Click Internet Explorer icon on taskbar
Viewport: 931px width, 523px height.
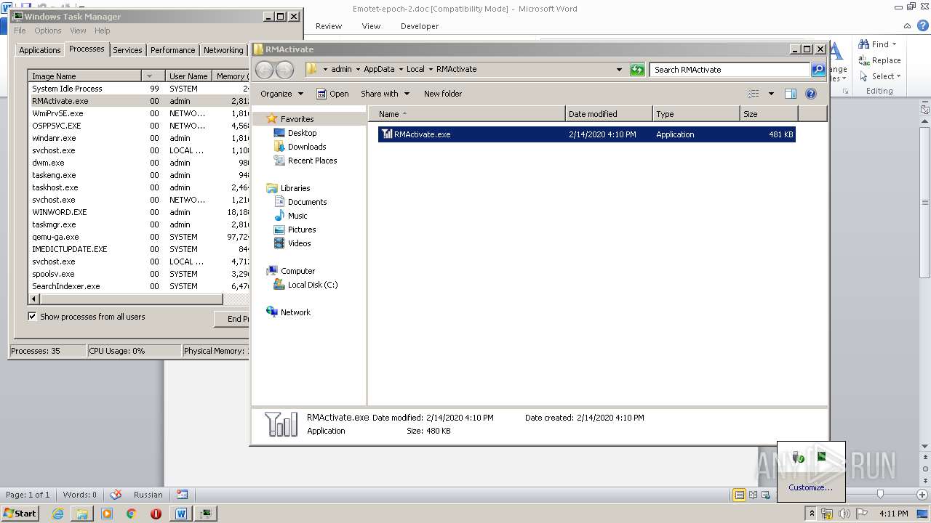(58, 514)
